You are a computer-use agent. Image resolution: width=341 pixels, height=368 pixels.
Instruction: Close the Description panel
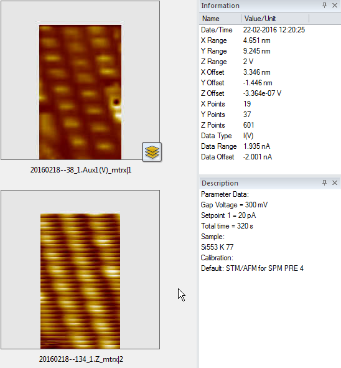tap(335, 182)
